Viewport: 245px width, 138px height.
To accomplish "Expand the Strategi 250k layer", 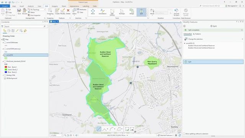I will (3, 75).
